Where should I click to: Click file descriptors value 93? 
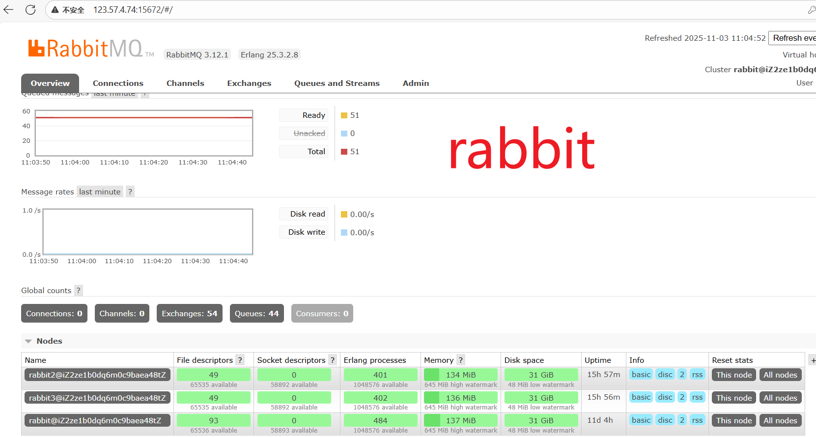coord(214,420)
